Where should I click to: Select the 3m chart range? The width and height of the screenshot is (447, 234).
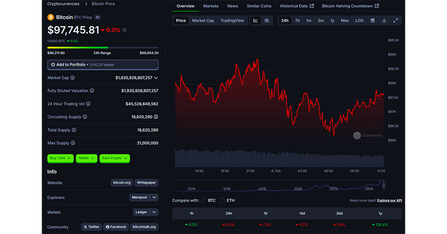(x=321, y=20)
